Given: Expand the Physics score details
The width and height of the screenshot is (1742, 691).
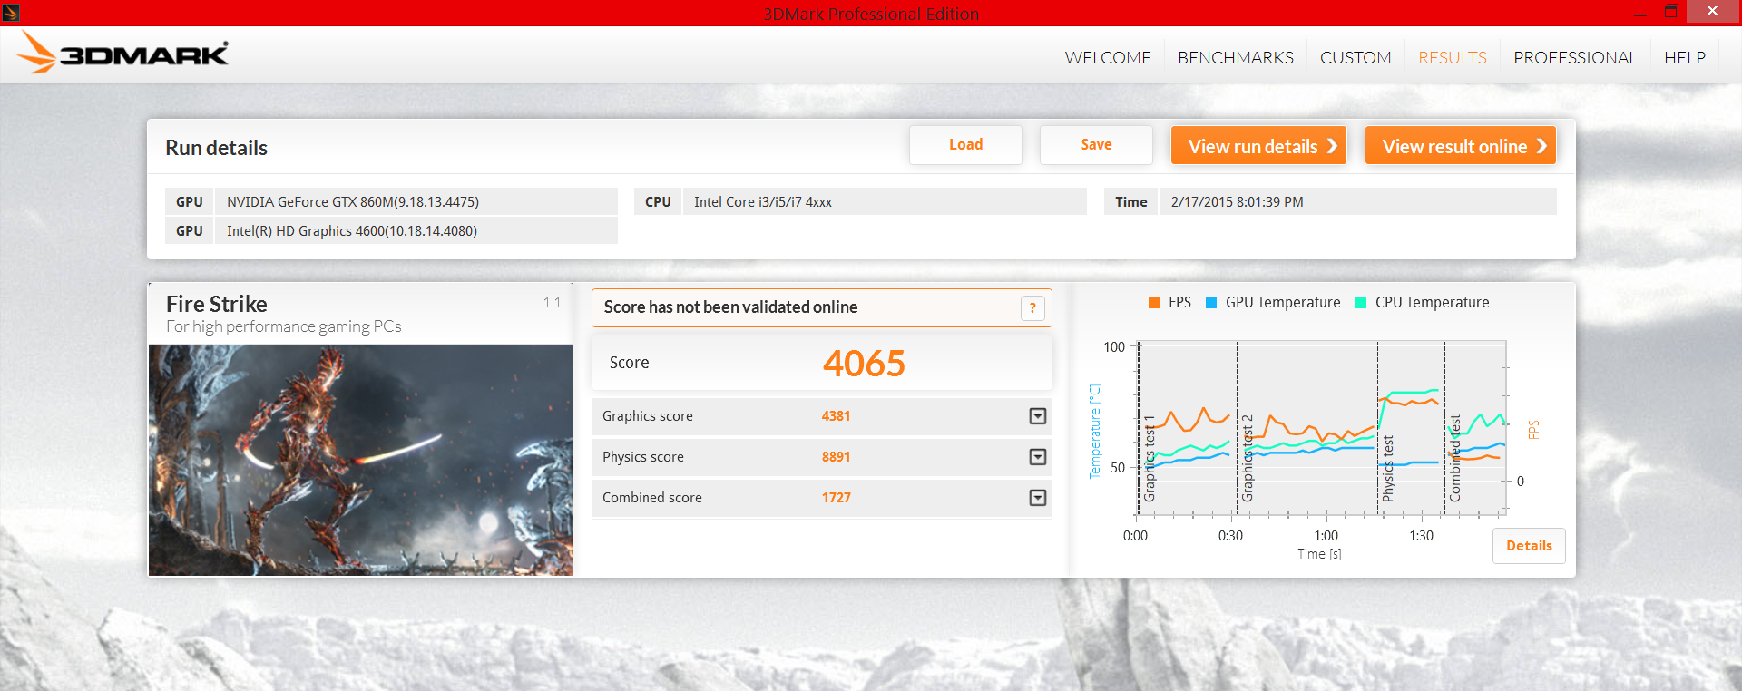Looking at the screenshot, I should pos(1038,457).
